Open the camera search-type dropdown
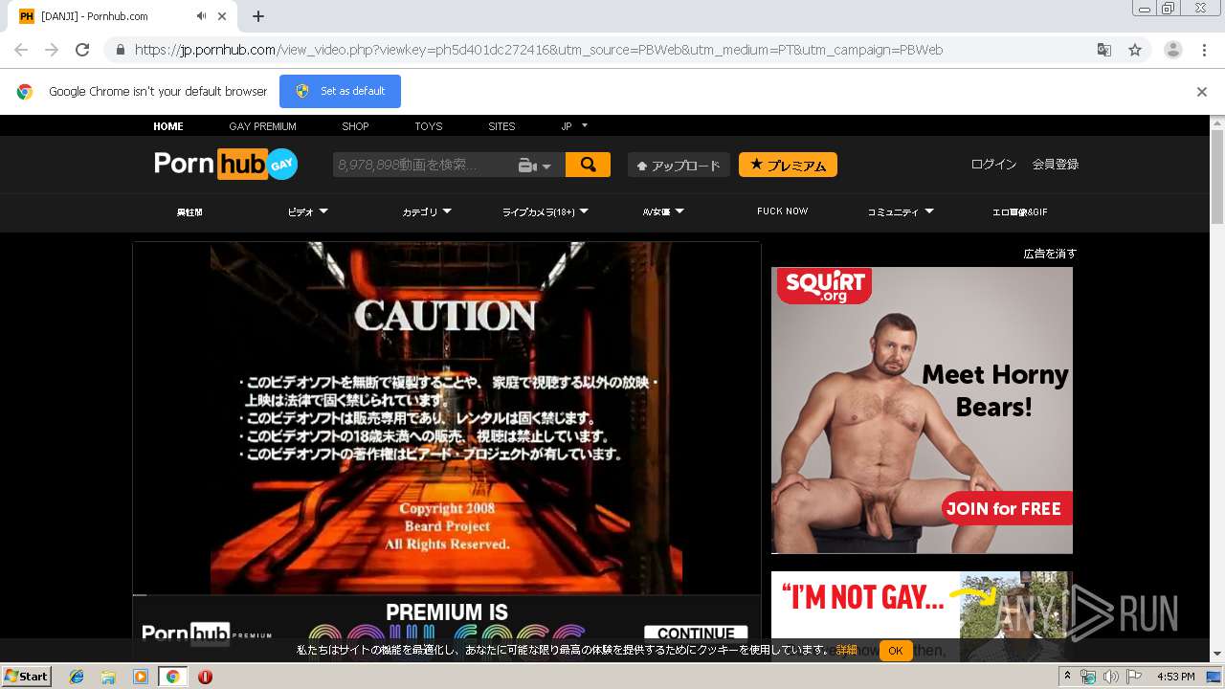 pos(535,166)
